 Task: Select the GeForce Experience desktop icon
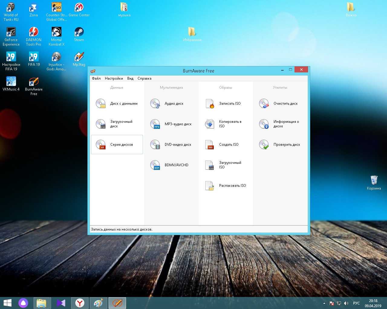(x=11, y=37)
